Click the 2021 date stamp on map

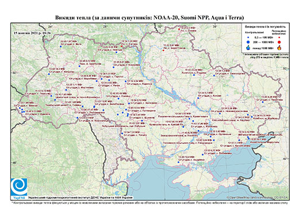(x=32, y=33)
